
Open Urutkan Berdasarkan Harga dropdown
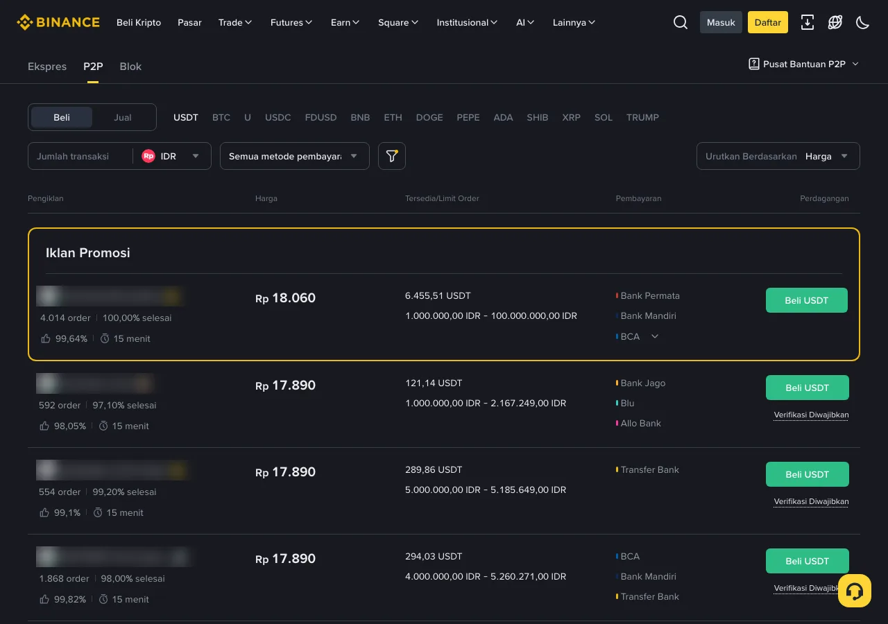778,156
